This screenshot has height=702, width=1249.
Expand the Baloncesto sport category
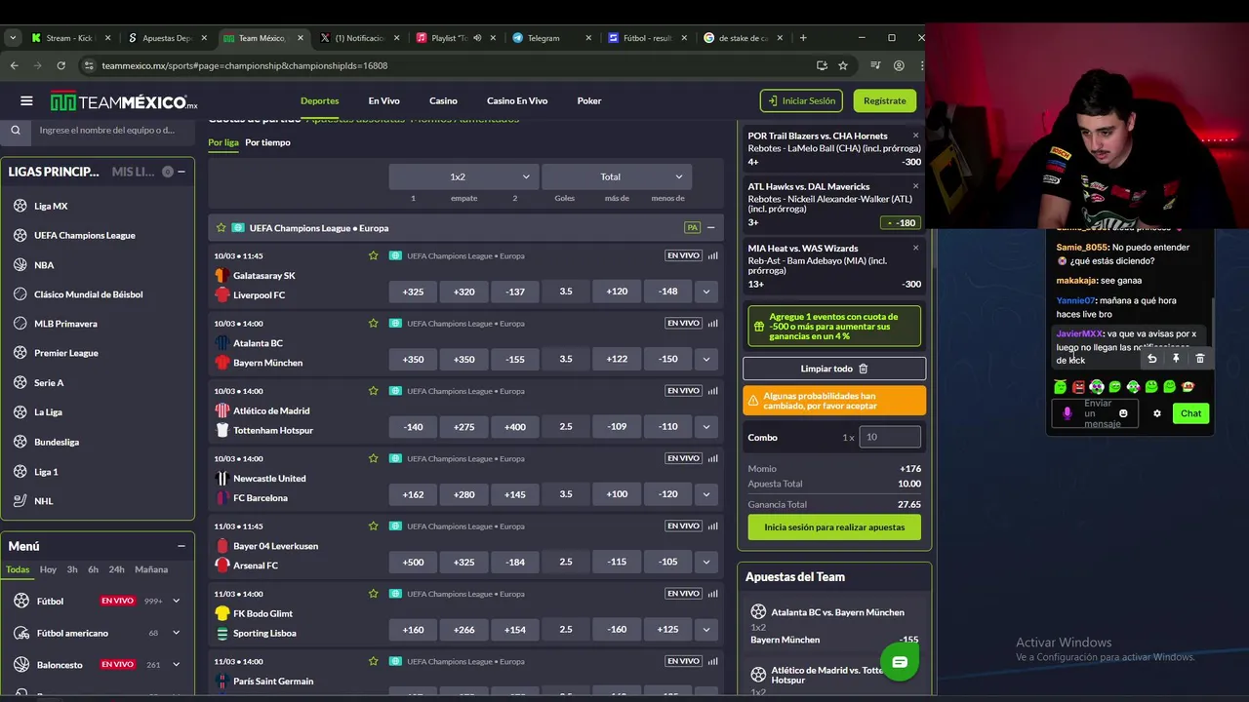(x=177, y=664)
